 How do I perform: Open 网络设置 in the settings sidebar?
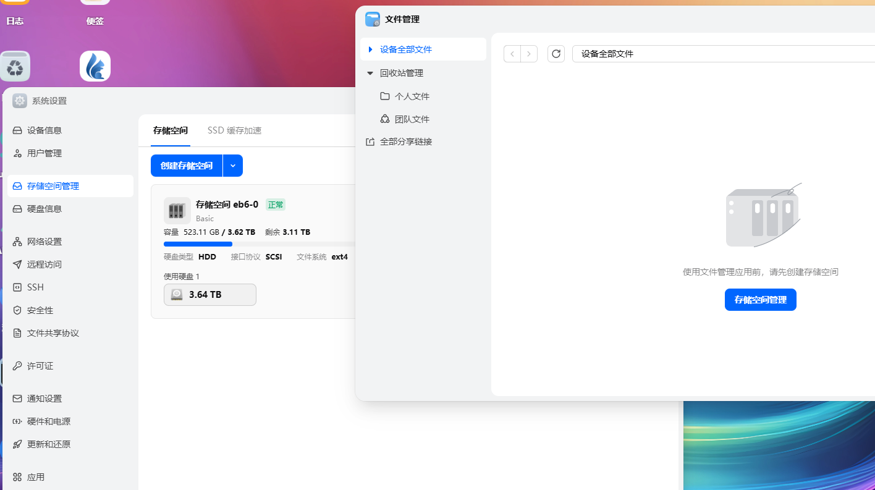(70, 242)
